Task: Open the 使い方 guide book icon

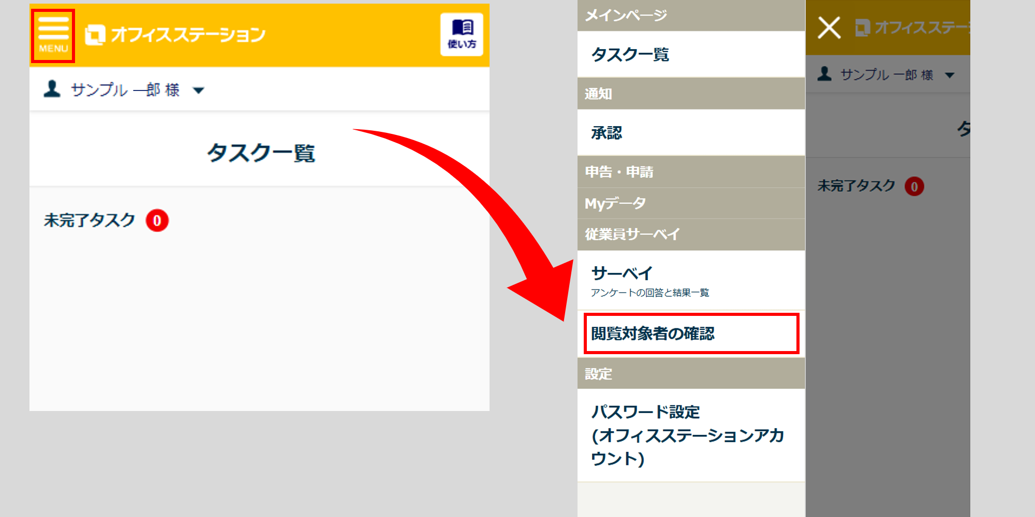Action: tap(462, 34)
